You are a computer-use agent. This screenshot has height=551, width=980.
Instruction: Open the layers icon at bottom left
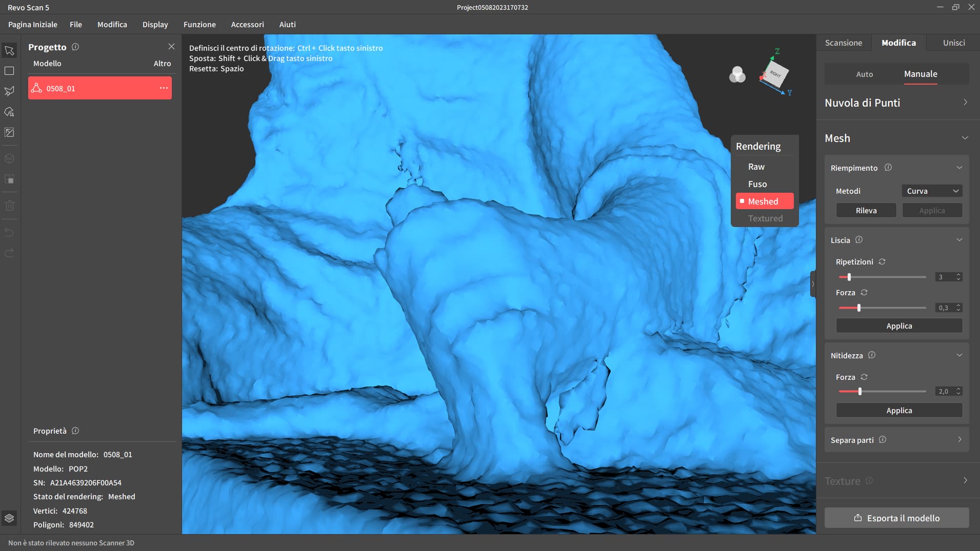click(9, 518)
